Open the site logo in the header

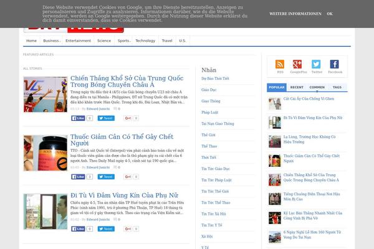[x=74, y=30]
